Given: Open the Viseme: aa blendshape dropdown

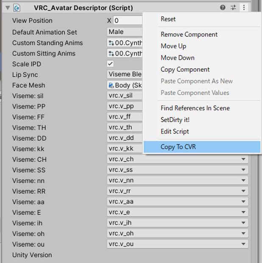Looking at the screenshot, I should click(x=178, y=201).
